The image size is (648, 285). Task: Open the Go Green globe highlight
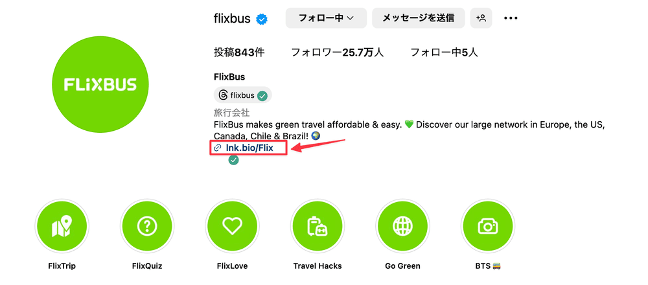click(402, 226)
